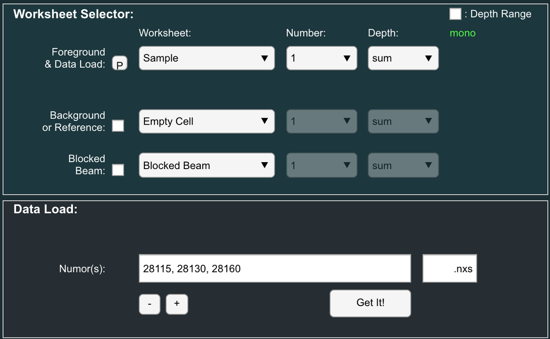Open the Empty Cell worksheet dropdown
Image resolution: width=550 pixels, height=339 pixels.
tap(207, 121)
